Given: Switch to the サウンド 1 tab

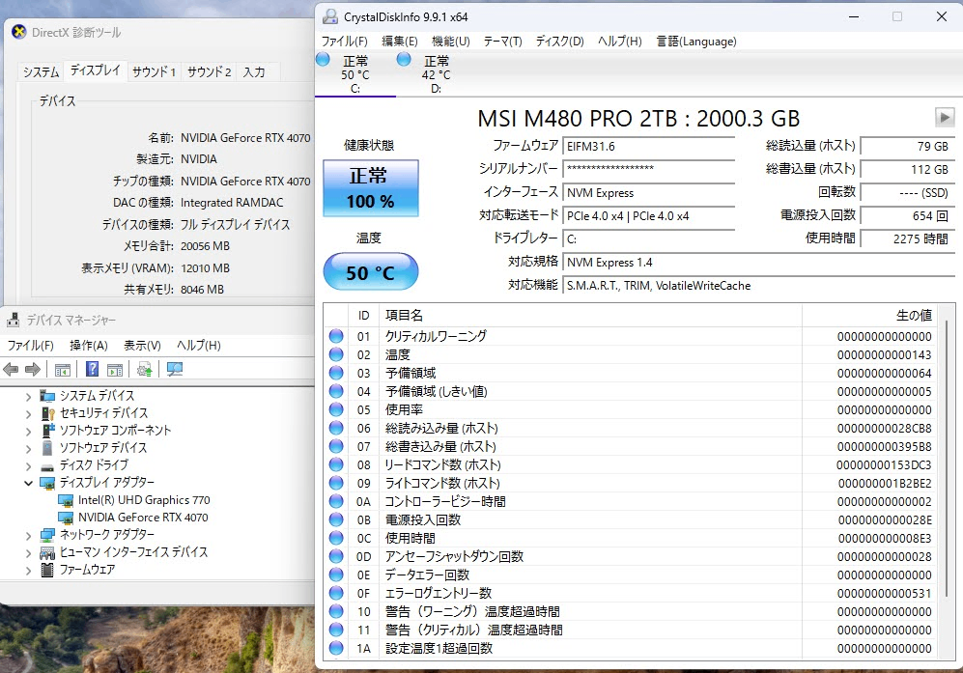Looking at the screenshot, I should pyautogui.click(x=155, y=71).
